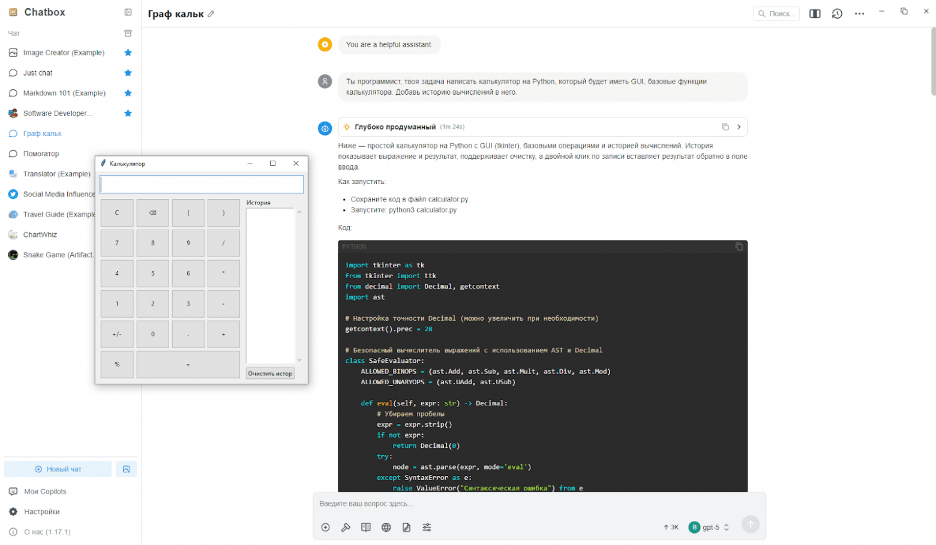Toggle the split-view panel icon

click(815, 13)
